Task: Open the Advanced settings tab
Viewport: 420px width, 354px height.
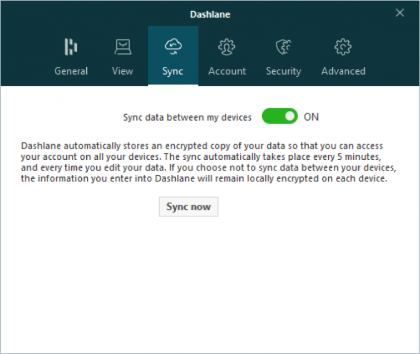Action: [343, 56]
